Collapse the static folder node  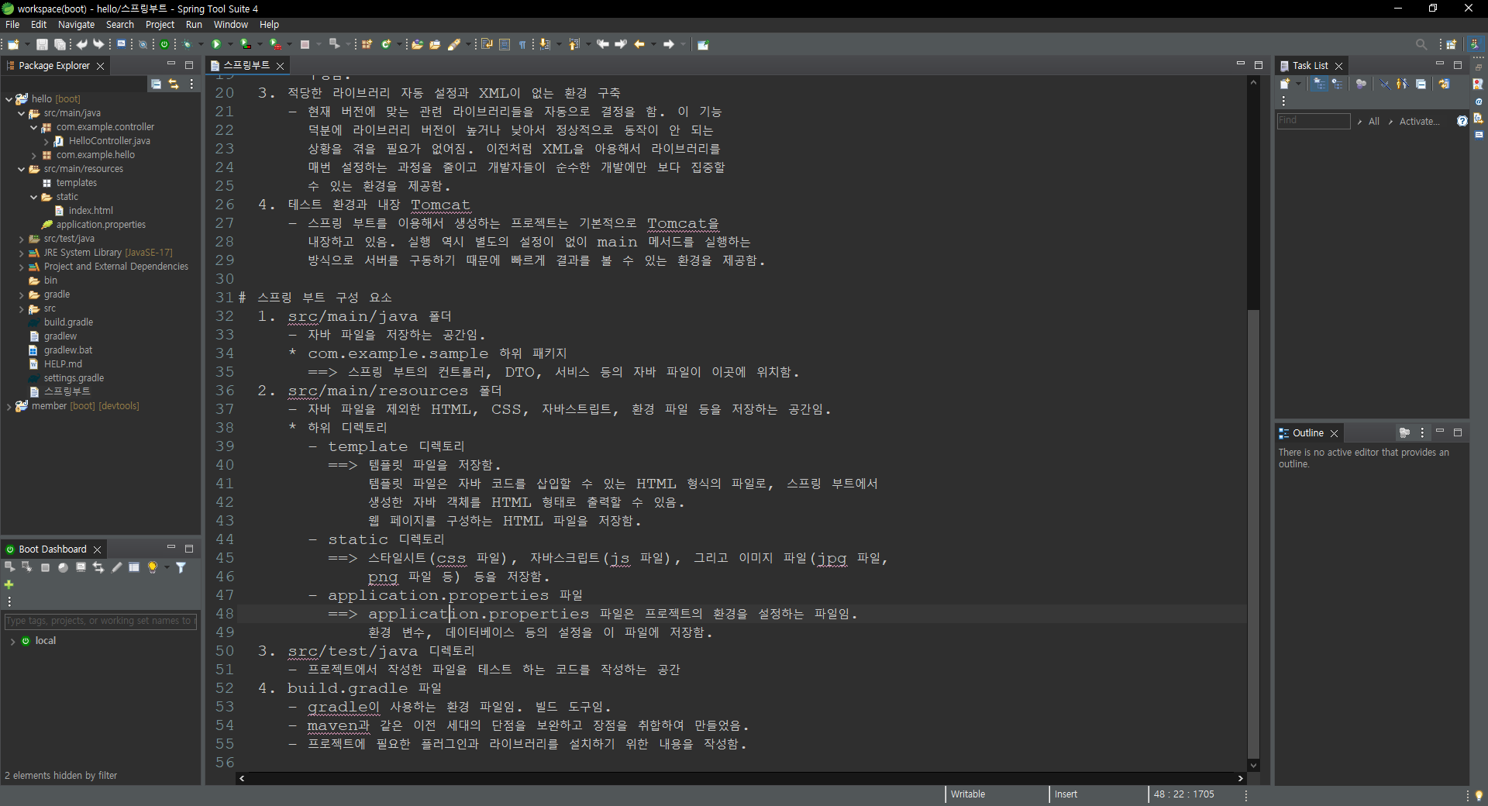(34, 197)
